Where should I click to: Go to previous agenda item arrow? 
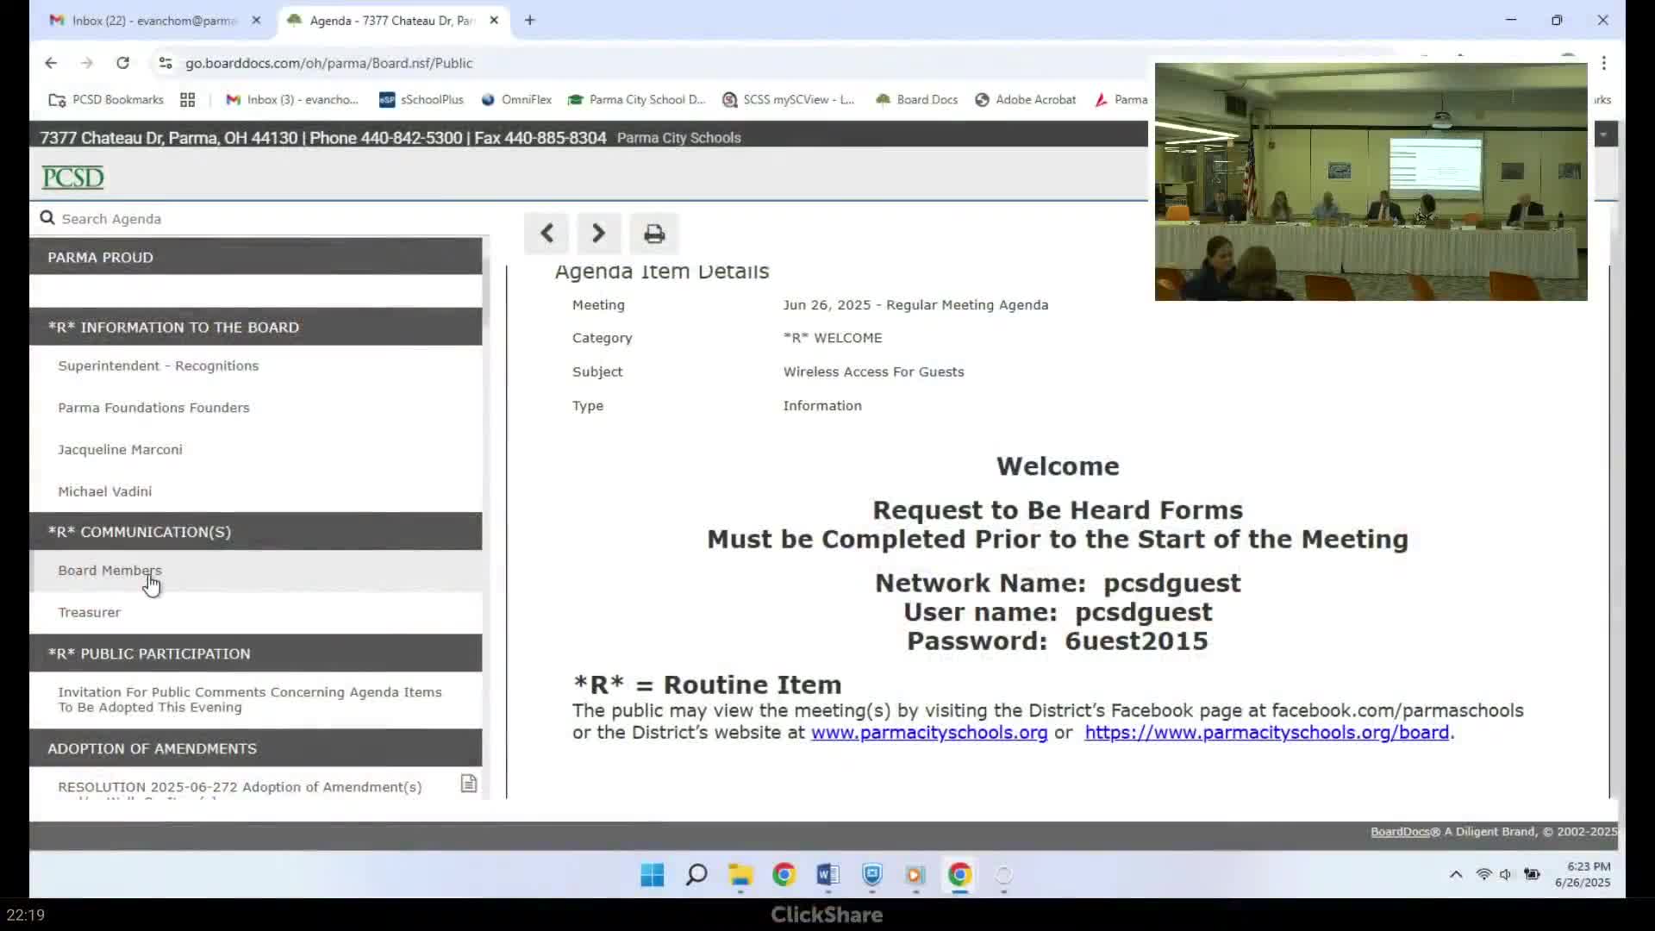[x=546, y=234]
